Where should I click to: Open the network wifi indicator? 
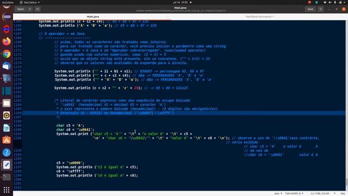[x=325, y=2]
